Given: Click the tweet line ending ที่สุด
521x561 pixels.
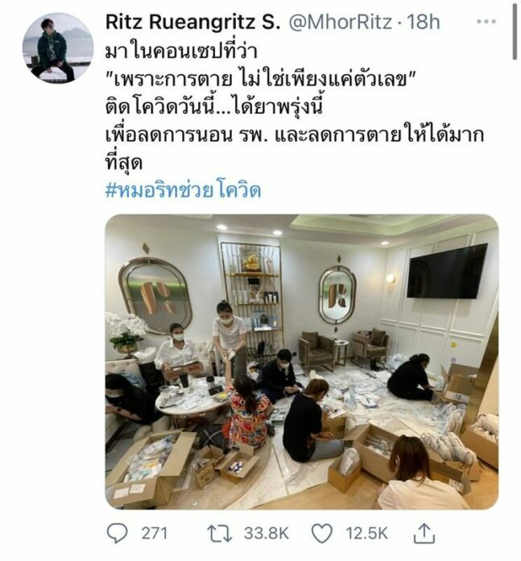Looking at the screenshot, I should click(x=124, y=163).
